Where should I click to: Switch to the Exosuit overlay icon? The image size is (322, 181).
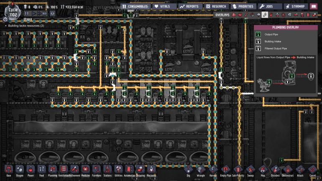tap(302, 15)
